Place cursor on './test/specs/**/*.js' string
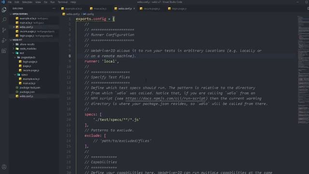 (x=117, y=119)
